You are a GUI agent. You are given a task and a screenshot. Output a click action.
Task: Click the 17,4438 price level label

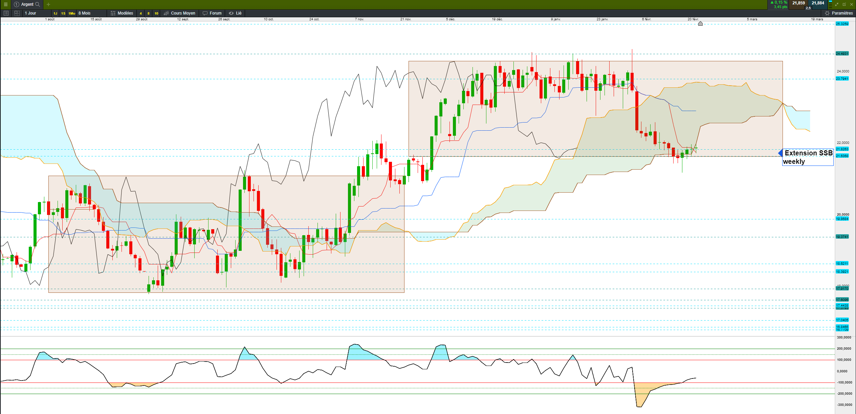coord(842,305)
